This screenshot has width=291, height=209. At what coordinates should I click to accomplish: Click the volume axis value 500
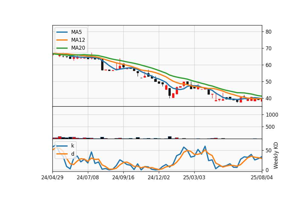tap(270, 127)
